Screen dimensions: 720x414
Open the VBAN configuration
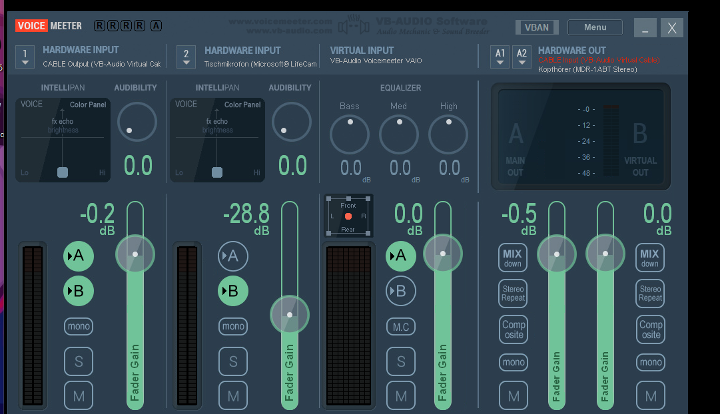(x=537, y=27)
